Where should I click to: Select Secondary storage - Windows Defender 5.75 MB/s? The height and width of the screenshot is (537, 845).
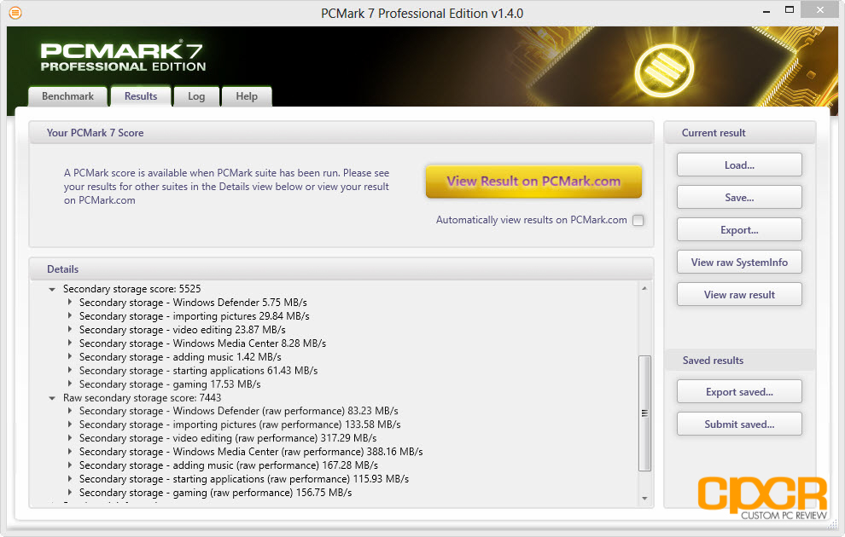(193, 303)
